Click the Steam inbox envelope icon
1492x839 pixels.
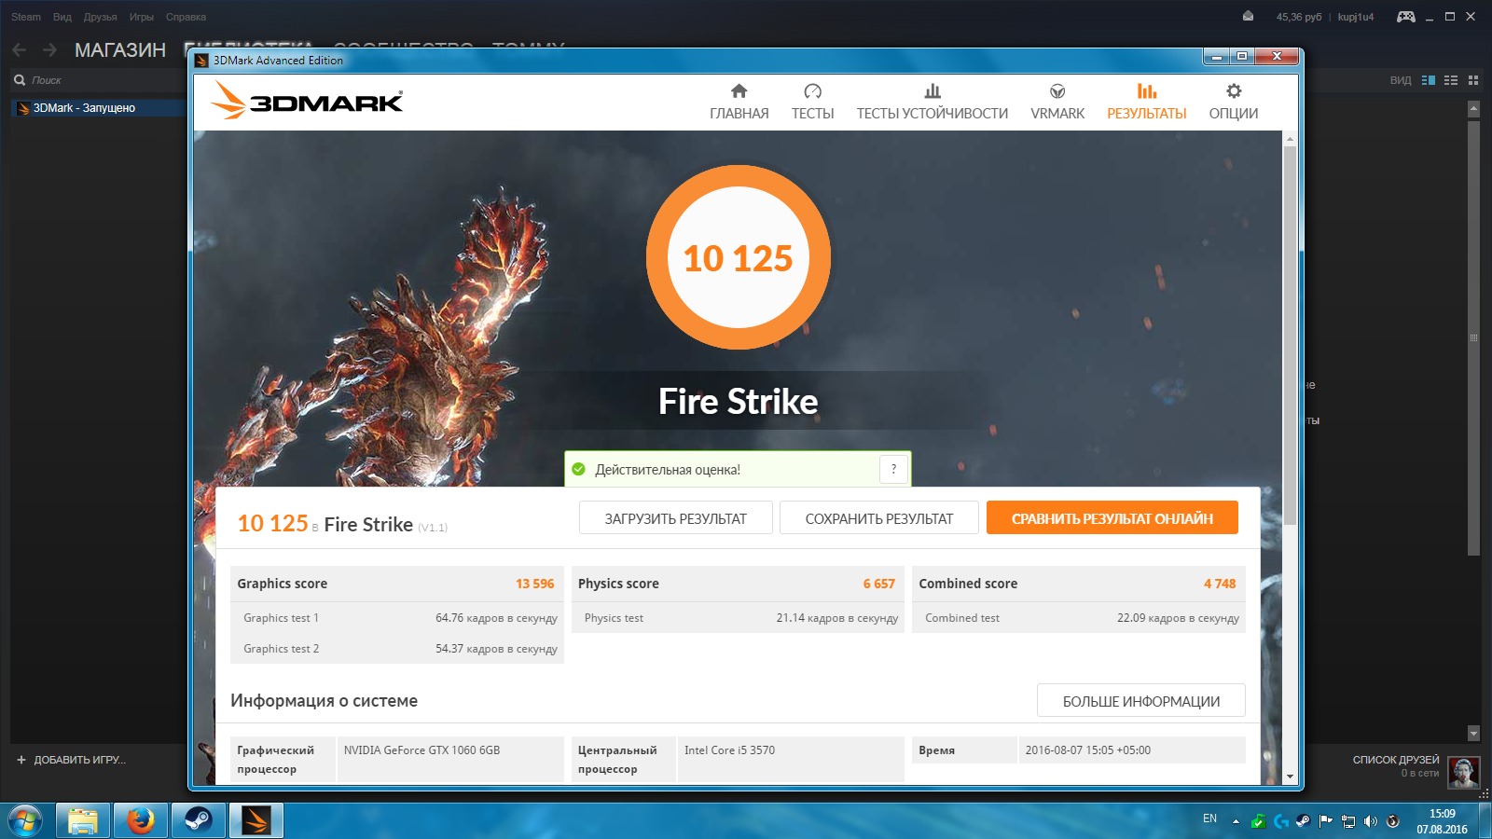click(x=1249, y=16)
